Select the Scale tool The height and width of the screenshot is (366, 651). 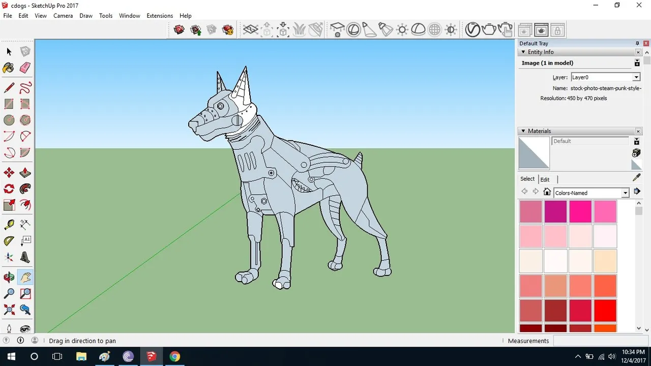[9, 205]
